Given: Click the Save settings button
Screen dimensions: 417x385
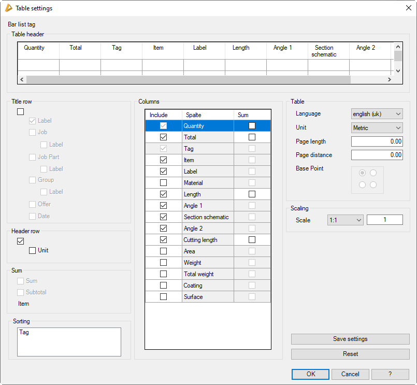Looking at the screenshot, I should [350, 339].
